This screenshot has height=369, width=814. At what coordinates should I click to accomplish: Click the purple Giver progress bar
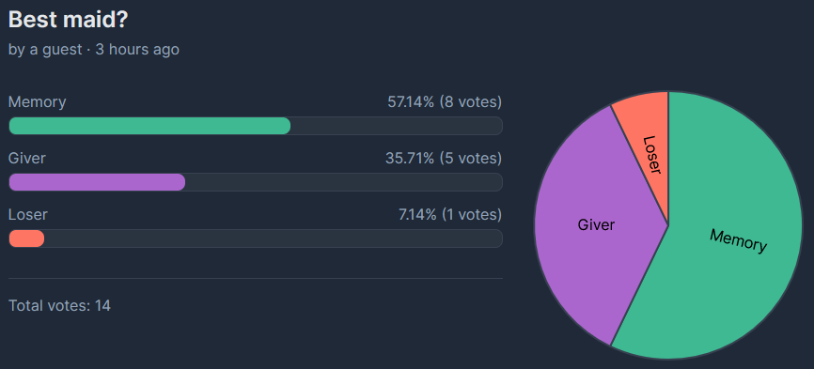click(97, 182)
